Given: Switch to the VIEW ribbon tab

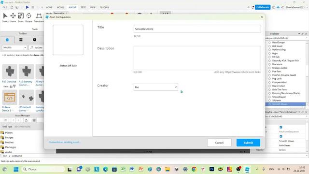Looking at the screenshot, I should point(93,7).
